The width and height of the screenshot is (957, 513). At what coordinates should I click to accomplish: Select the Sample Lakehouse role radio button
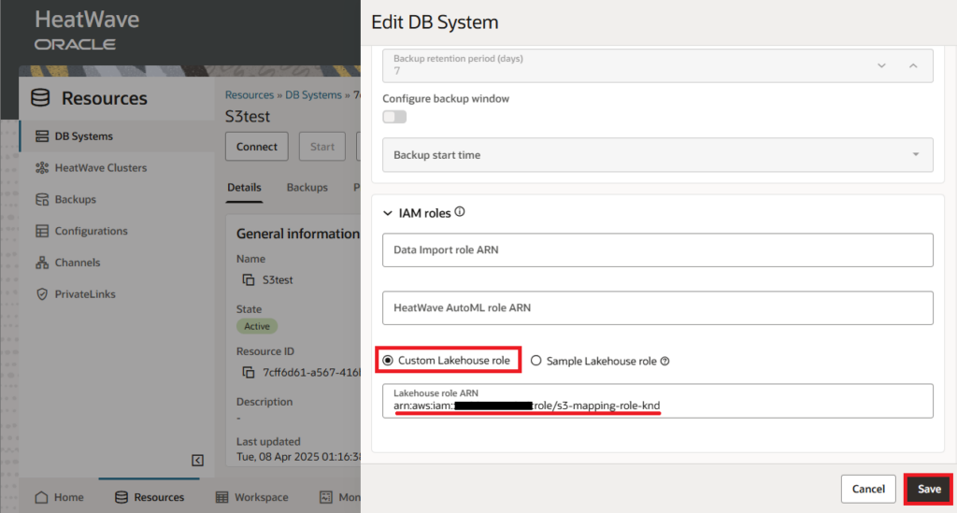point(536,361)
